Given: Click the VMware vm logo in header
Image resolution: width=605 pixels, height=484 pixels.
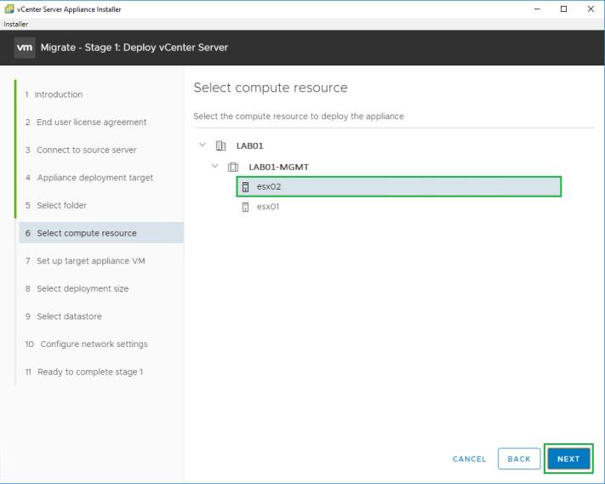Looking at the screenshot, I should tap(24, 48).
